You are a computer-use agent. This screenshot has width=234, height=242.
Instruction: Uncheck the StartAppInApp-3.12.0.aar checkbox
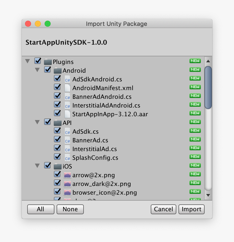pyautogui.click(x=57, y=113)
